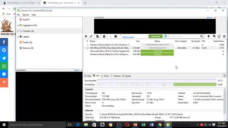The width and height of the screenshot is (228, 128).
Task: Click the Smart Search input field
Action: click(x=185, y=36)
